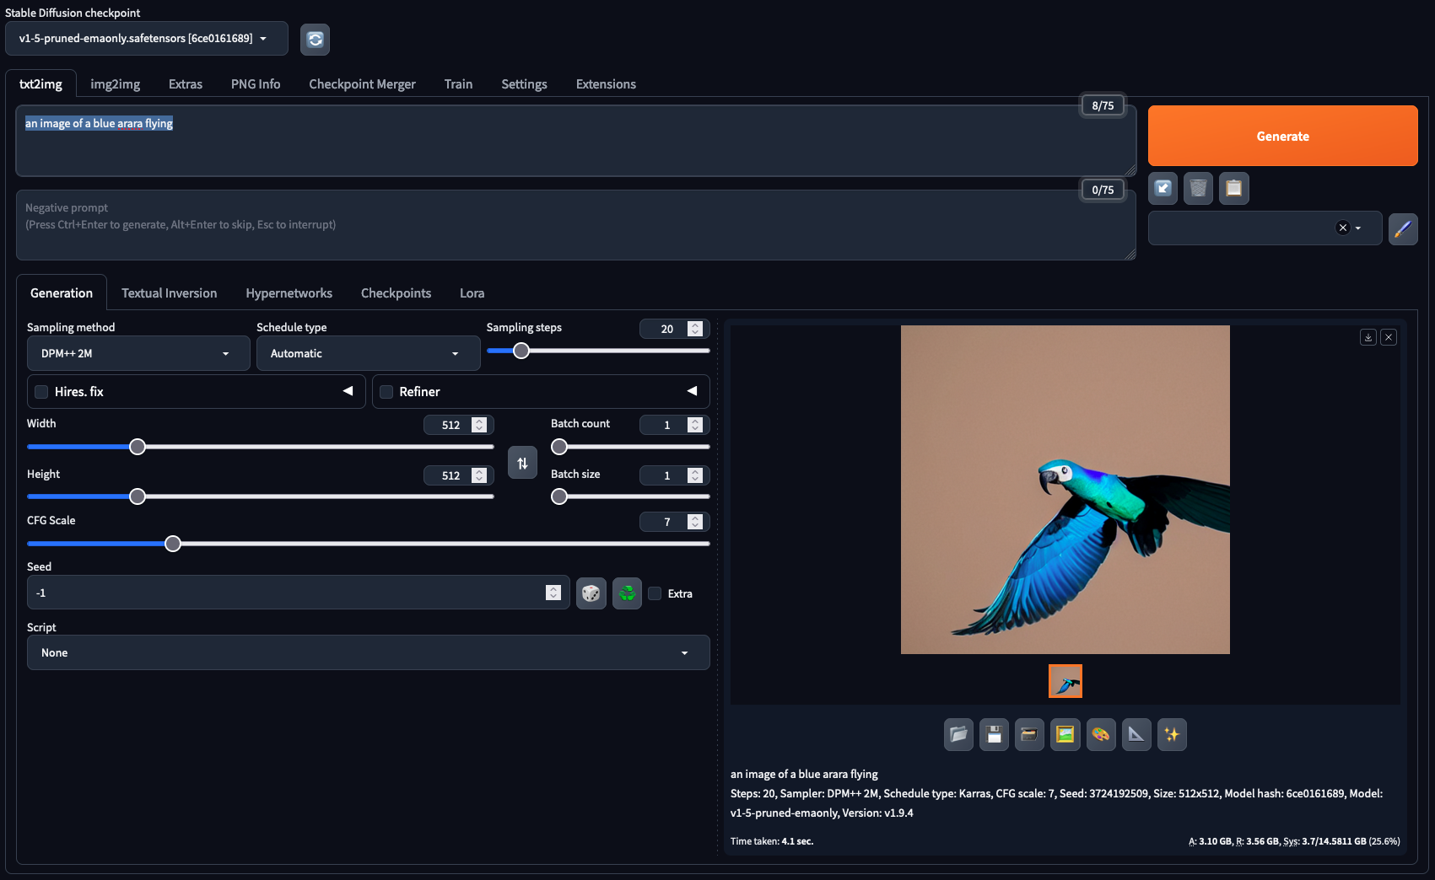Expand the Hires. fix section arrow
The height and width of the screenshot is (880, 1435).
click(348, 391)
